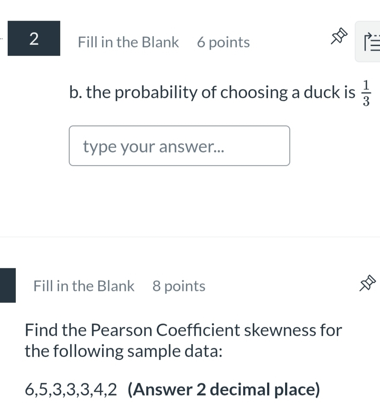The width and height of the screenshot is (380, 410).
Task: Click the '6 points' label
Action: click(x=224, y=42)
